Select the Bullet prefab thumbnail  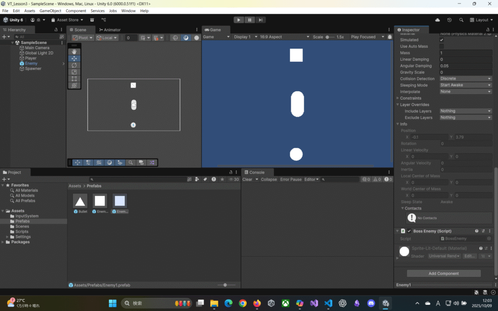tap(80, 201)
